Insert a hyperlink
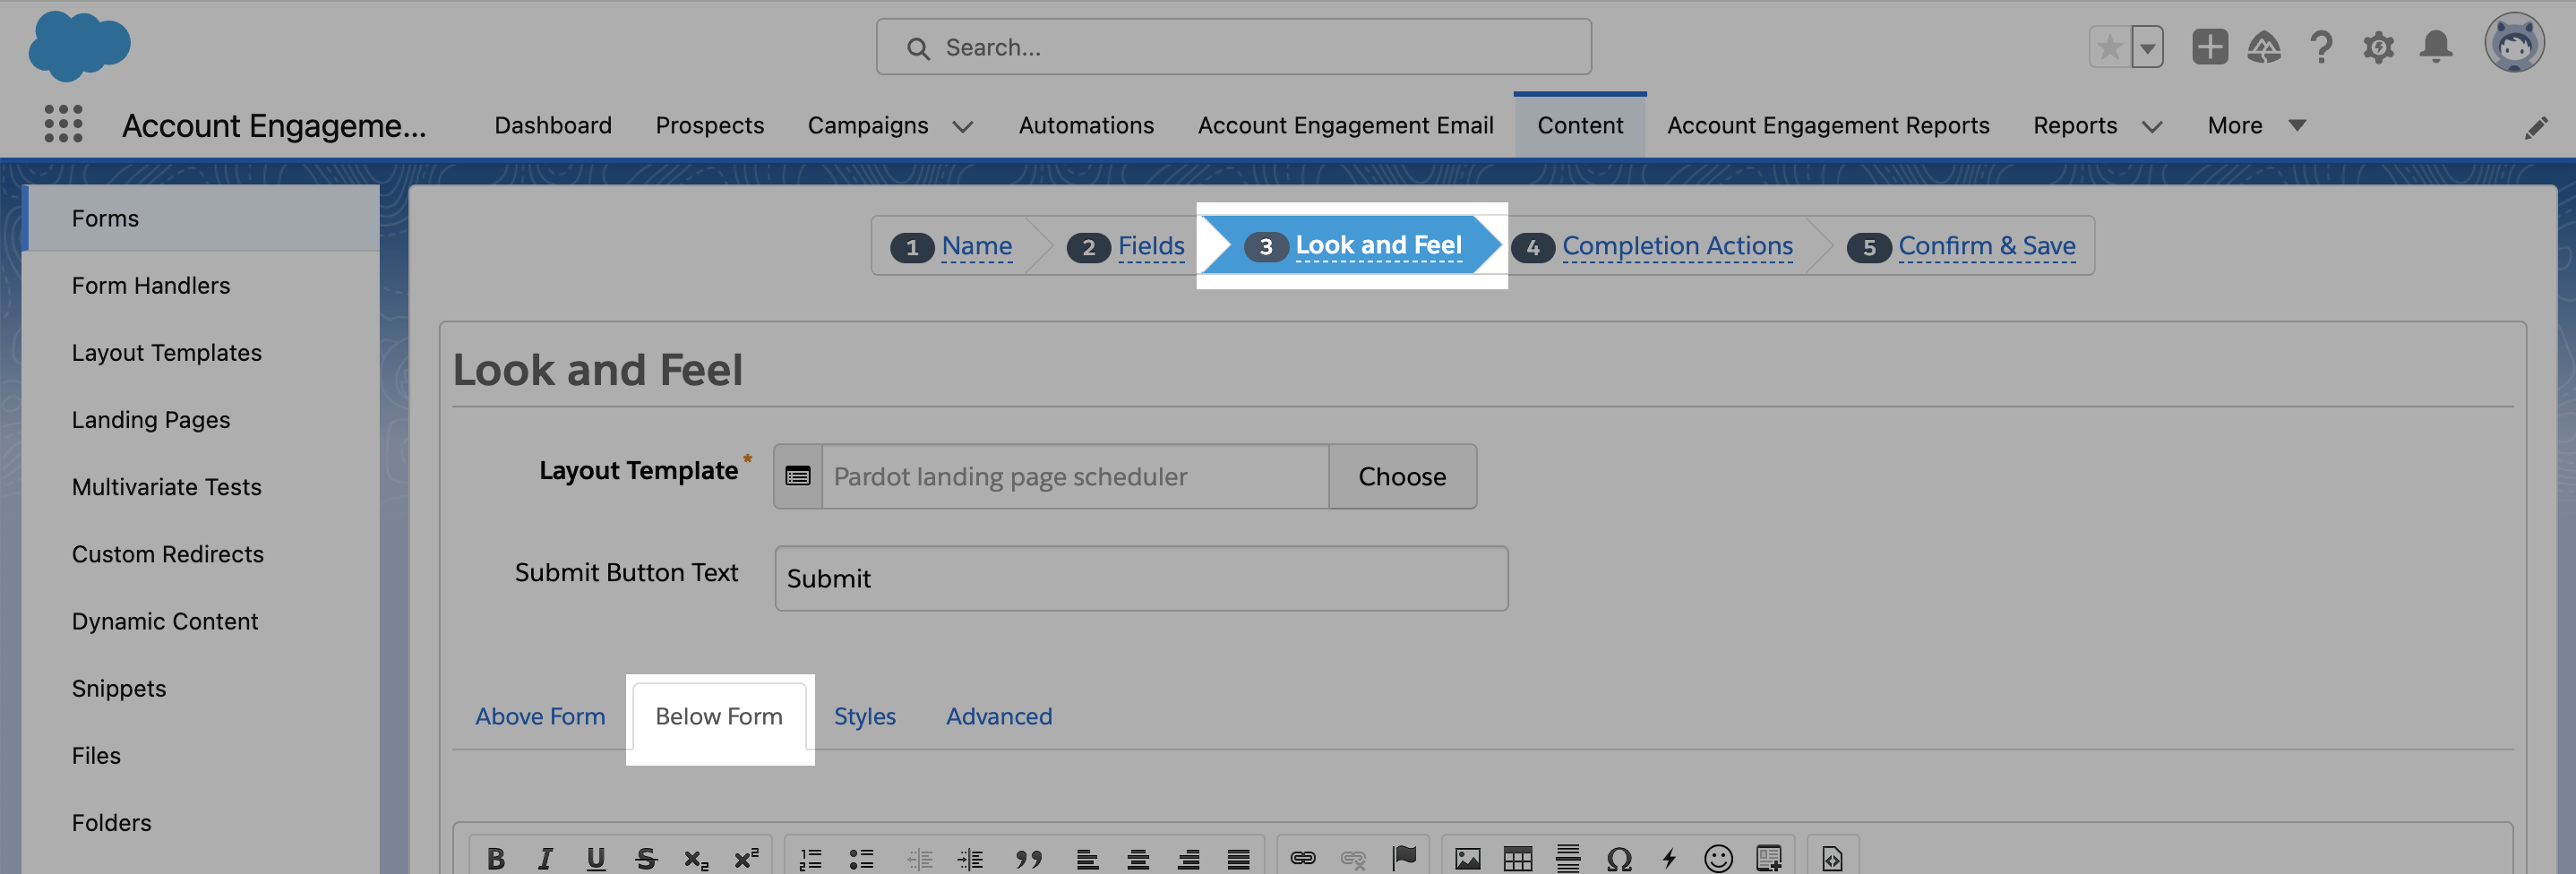This screenshot has width=2576, height=874. click(1303, 858)
